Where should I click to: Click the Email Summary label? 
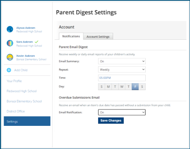click(x=69, y=61)
